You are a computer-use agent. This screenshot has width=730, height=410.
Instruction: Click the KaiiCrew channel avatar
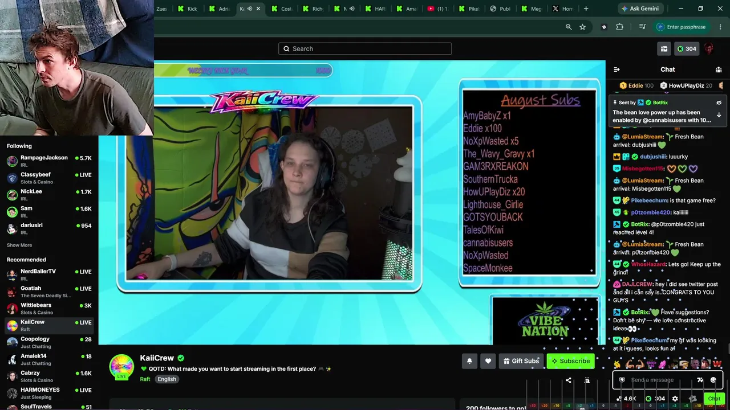pos(121,366)
